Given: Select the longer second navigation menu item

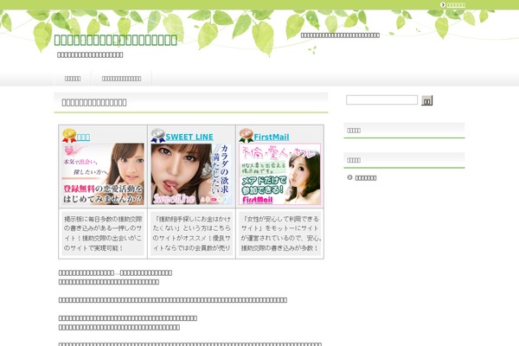Looking at the screenshot, I should pos(121,79).
